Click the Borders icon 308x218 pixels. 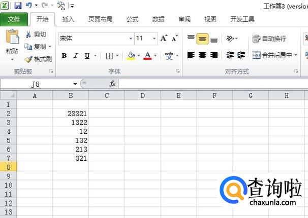point(109,56)
